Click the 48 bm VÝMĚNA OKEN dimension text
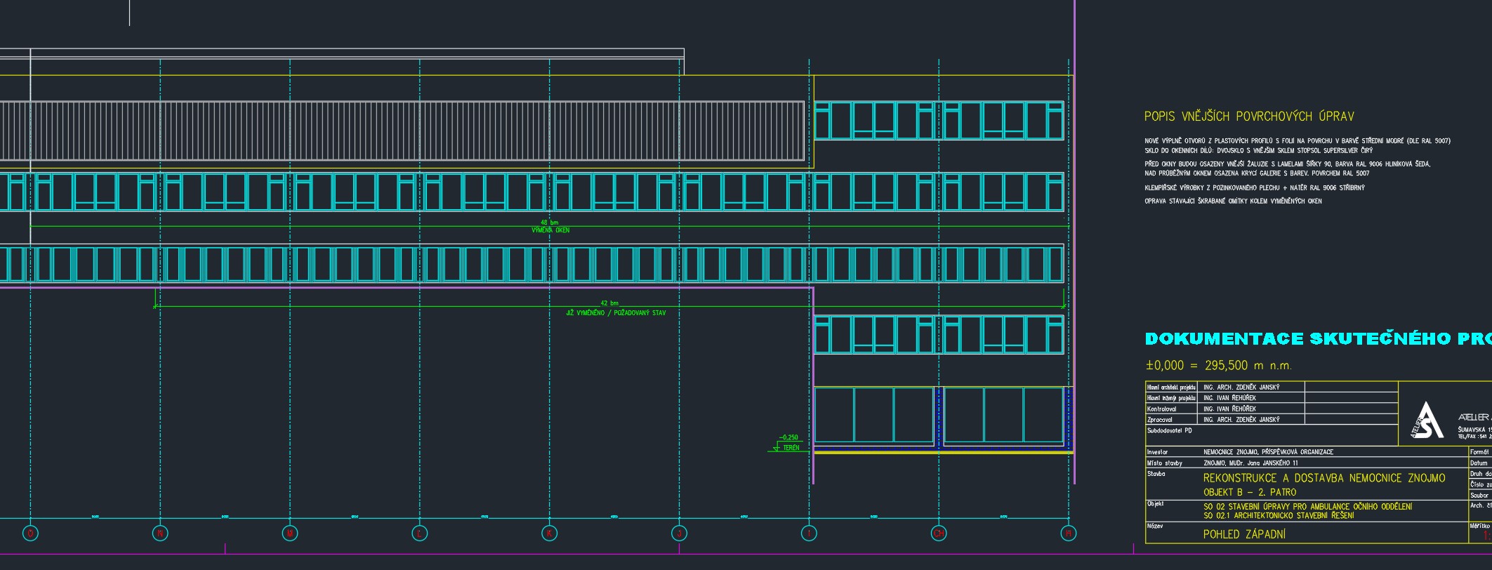 [x=550, y=227]
